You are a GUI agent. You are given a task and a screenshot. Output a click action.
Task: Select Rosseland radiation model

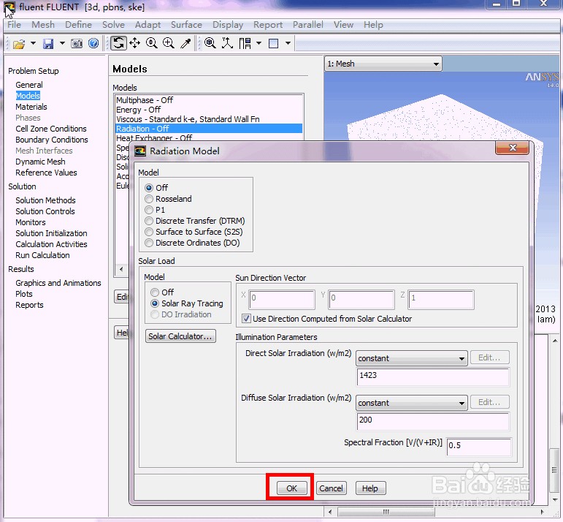click(x=149, y=199)
